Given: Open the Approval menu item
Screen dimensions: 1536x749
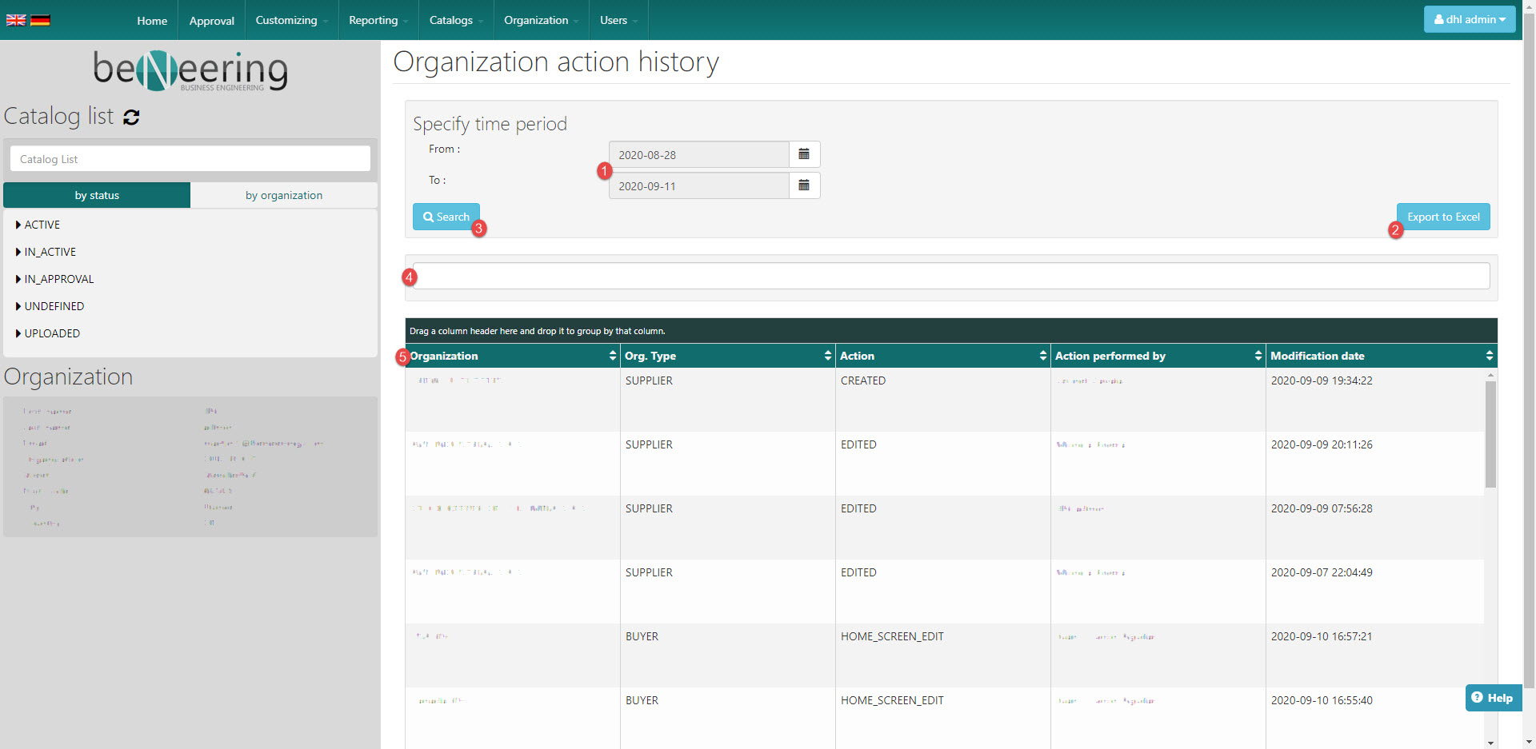Looking at the screenshot, I should pos(211,21).
